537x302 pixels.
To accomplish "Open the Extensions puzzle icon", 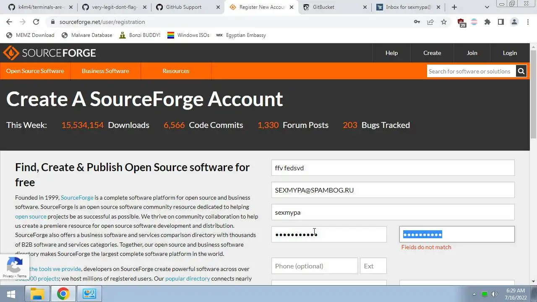I will point(487,22).
